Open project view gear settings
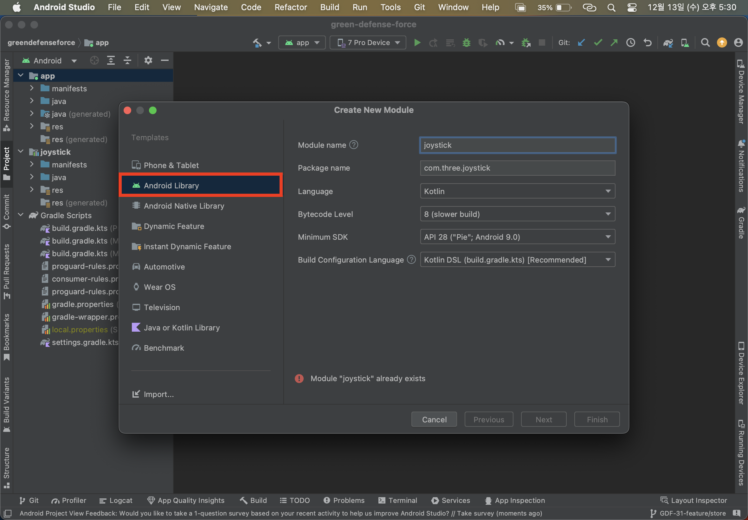Screen dimensions: 748x520 point(148,60)
